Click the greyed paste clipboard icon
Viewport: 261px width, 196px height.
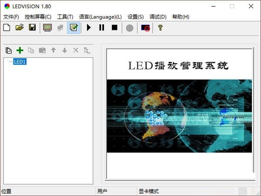pyautogui.click(x=42, y=50)
